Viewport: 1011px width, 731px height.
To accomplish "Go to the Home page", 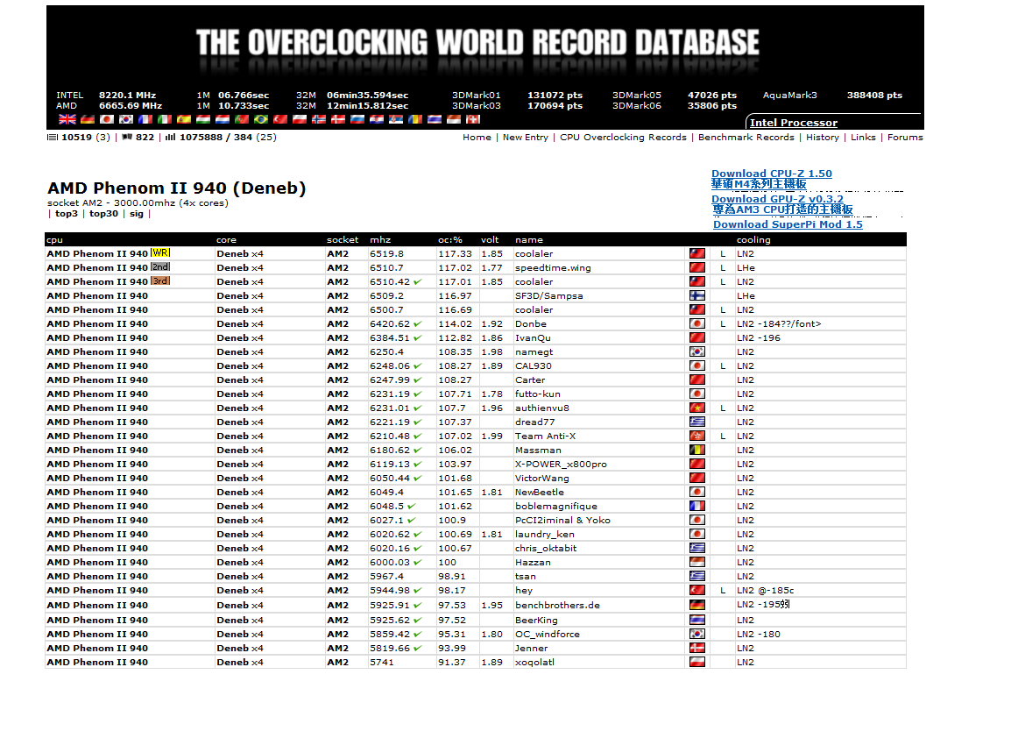I will [x=477, y=138].
